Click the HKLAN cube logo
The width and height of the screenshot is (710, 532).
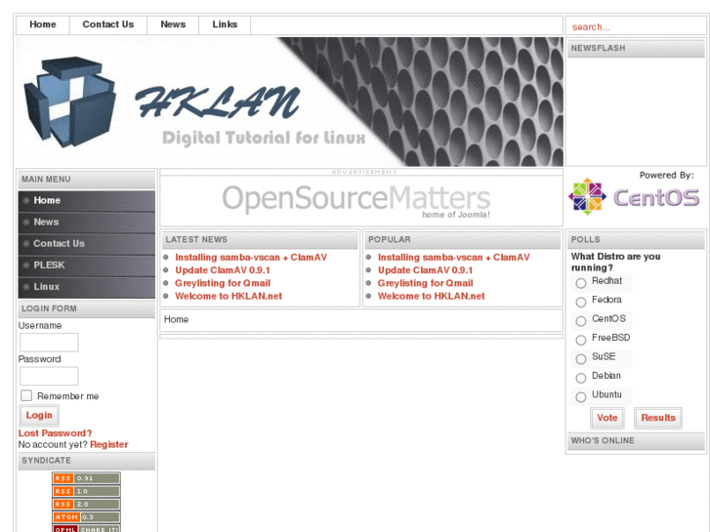click(69, 102)
